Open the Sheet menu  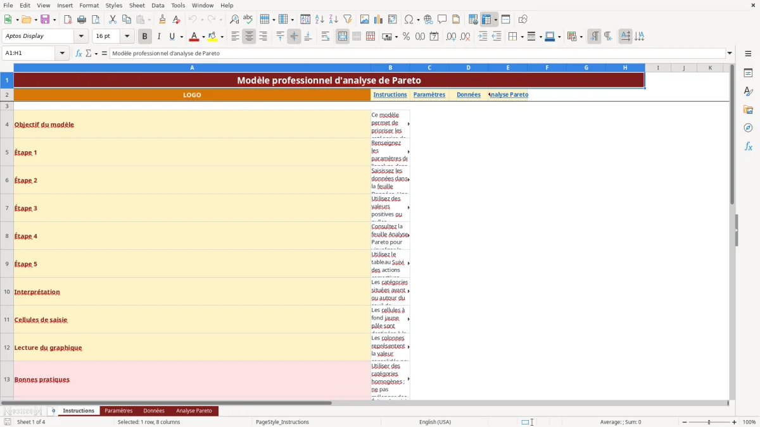(x=137, y=5)
